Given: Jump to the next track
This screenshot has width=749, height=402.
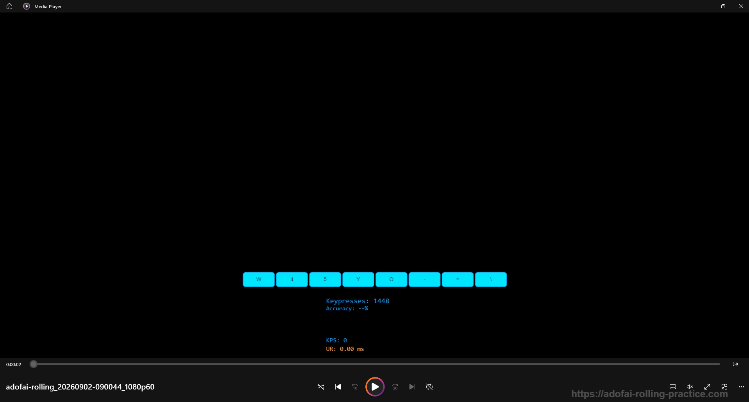Looking at the screenshot, I should click(412, 387).
